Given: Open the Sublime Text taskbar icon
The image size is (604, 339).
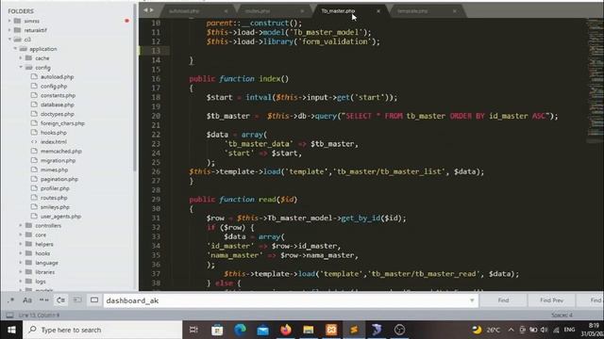Looking at the screenshot, I should click(354, 330).
